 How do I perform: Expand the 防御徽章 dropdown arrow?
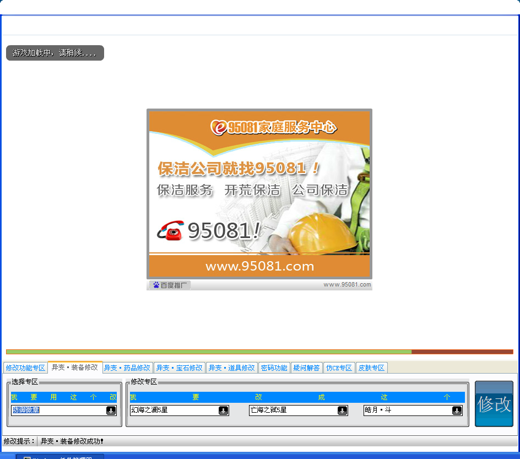click(x=111, y=411)
